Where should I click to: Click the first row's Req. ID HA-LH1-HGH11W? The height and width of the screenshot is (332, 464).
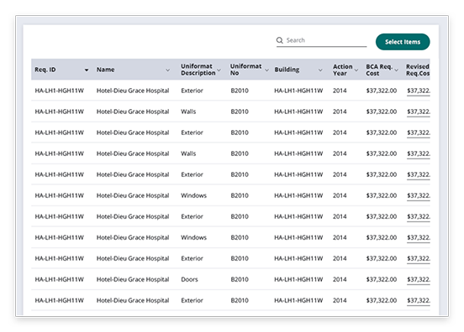tap(59, 91)
